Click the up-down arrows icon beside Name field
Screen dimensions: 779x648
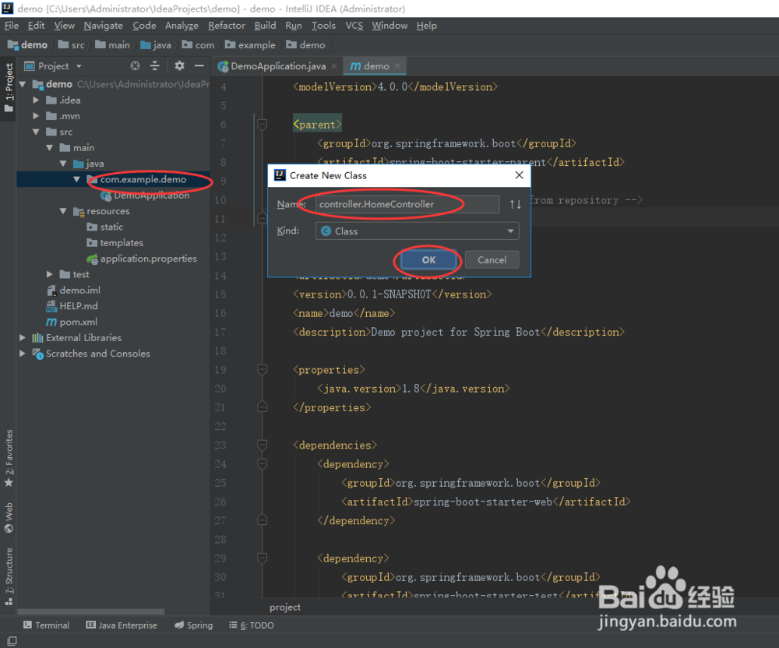[515, 204]
